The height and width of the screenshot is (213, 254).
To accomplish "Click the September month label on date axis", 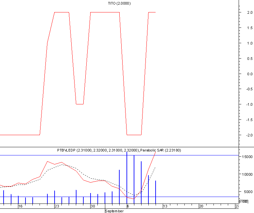I will (114, 211).
